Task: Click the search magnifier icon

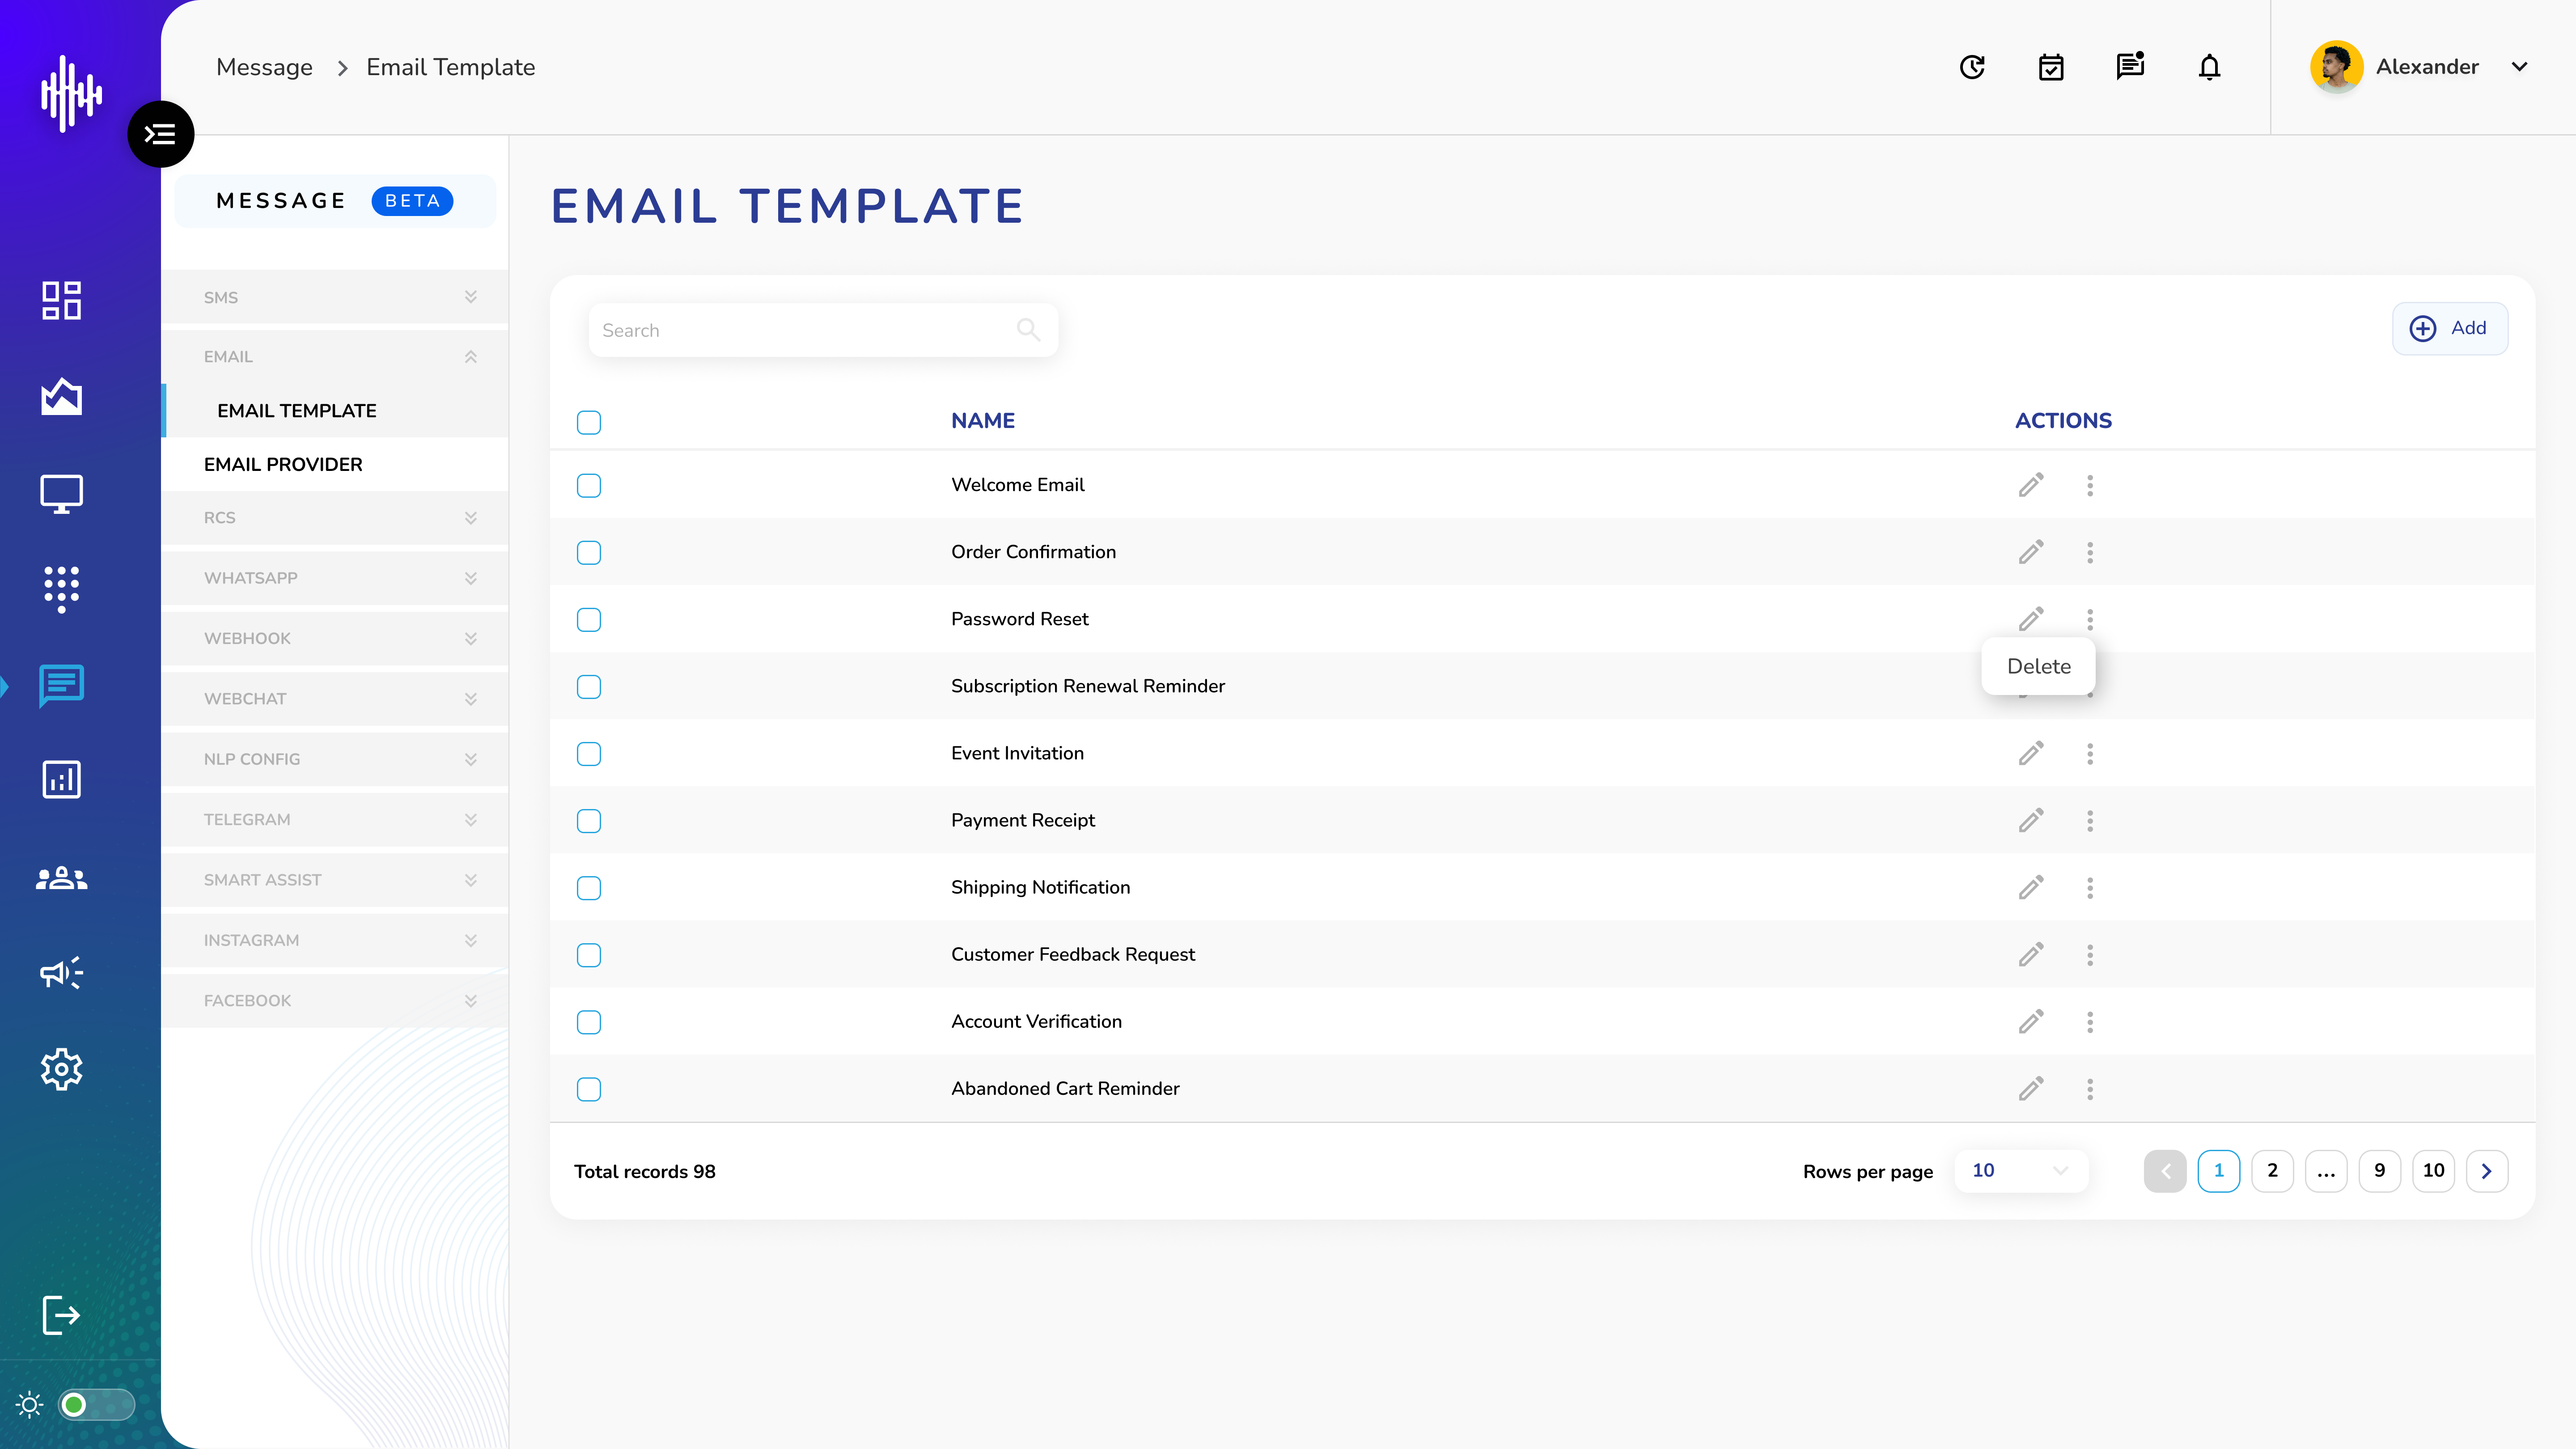Action: pos(1028,329)
